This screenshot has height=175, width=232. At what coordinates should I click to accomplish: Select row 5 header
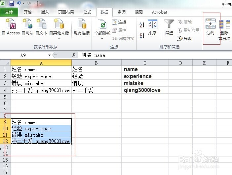point(5,97)
